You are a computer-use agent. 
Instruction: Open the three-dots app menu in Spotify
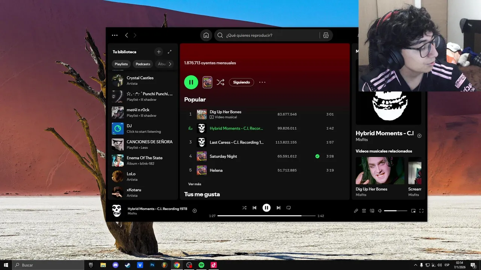coord(115,35)
